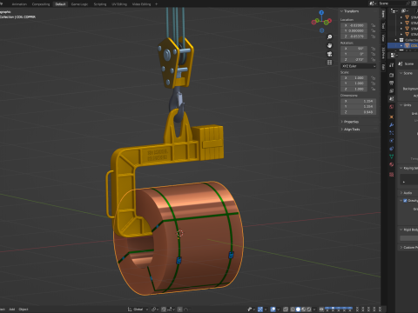Open the Global transform orientation dropdown
The height and width of the screenshot is (313, 418).
(138, 310)
